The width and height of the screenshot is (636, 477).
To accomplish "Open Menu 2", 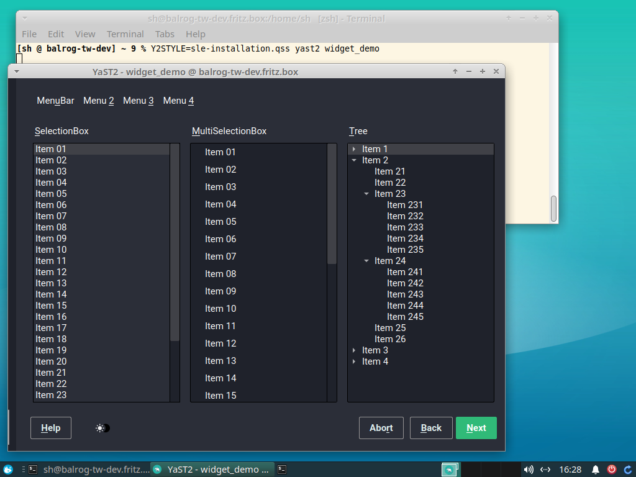I will [99, 101].
